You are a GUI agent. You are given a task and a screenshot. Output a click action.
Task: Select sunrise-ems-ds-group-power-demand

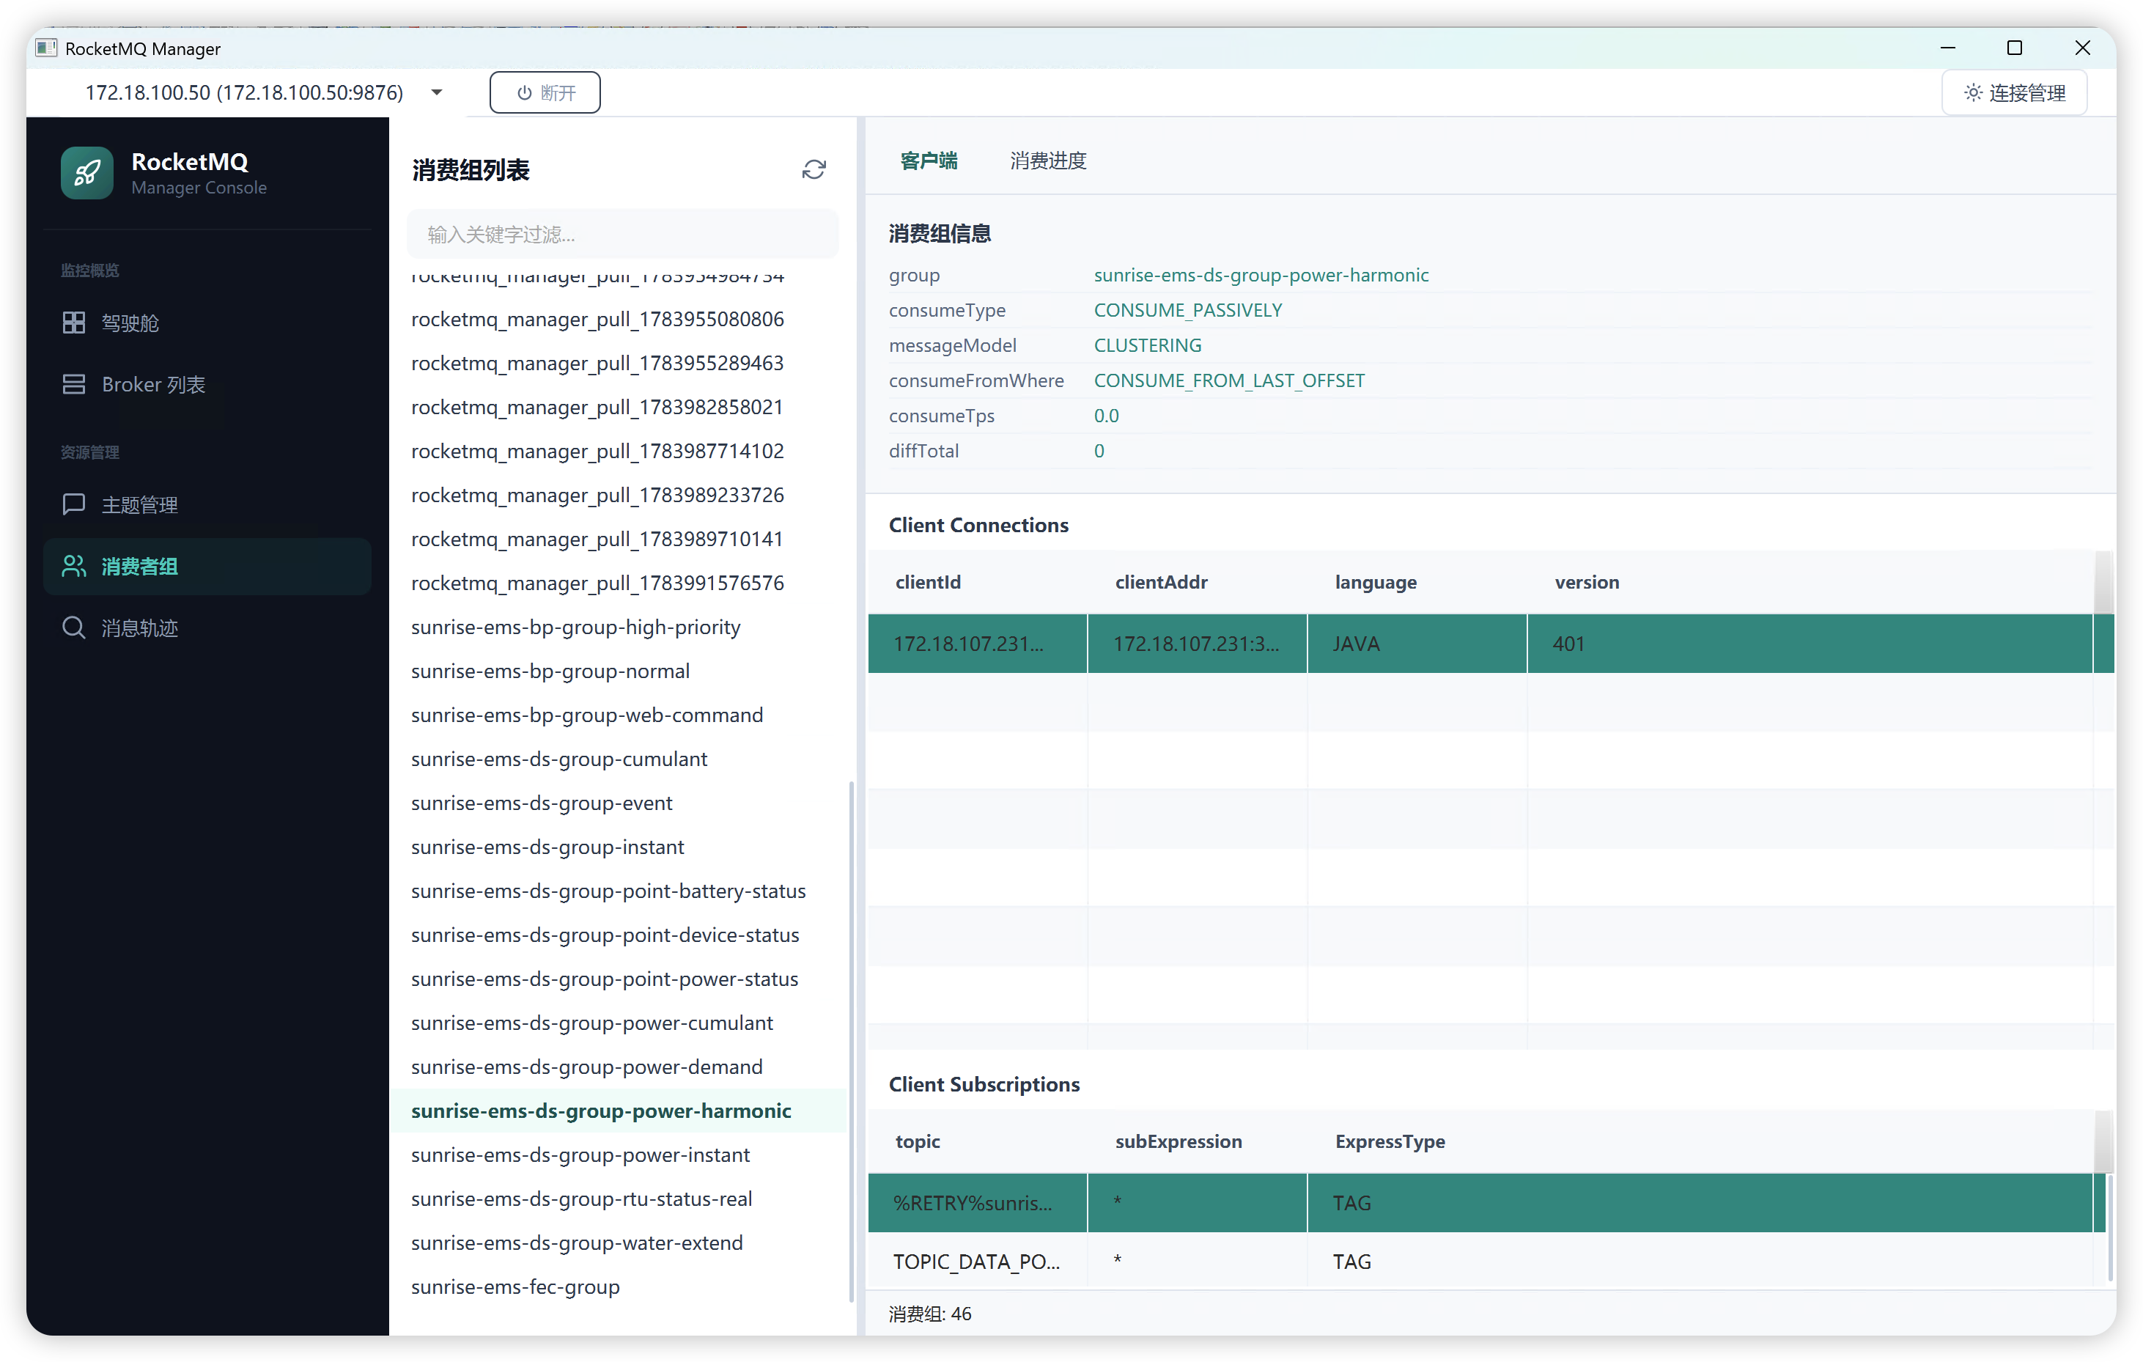tap(619, 1067)
